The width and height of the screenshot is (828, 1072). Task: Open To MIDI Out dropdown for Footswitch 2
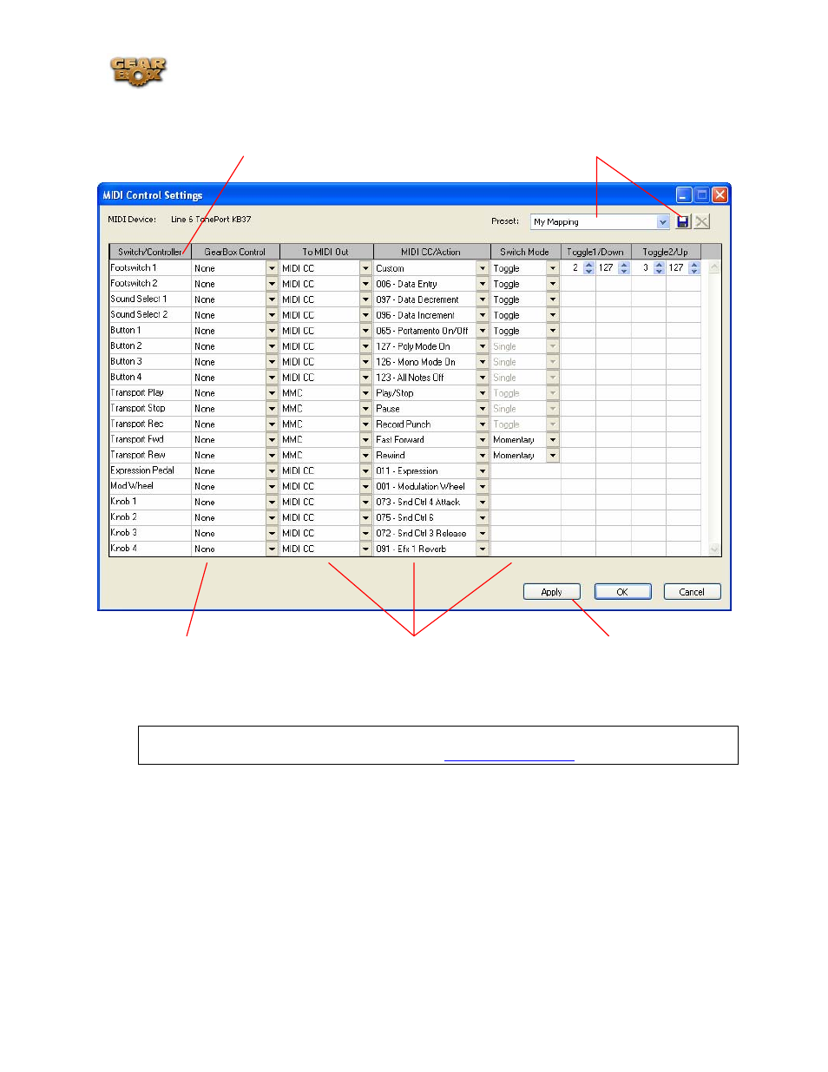click(x=365, y=284)
